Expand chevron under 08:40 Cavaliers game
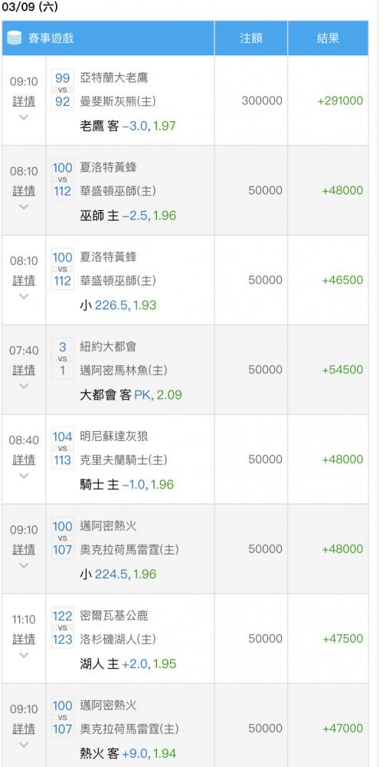Viewport: 383px width, 767px height. pyautogui.click(x=24, y=476)
